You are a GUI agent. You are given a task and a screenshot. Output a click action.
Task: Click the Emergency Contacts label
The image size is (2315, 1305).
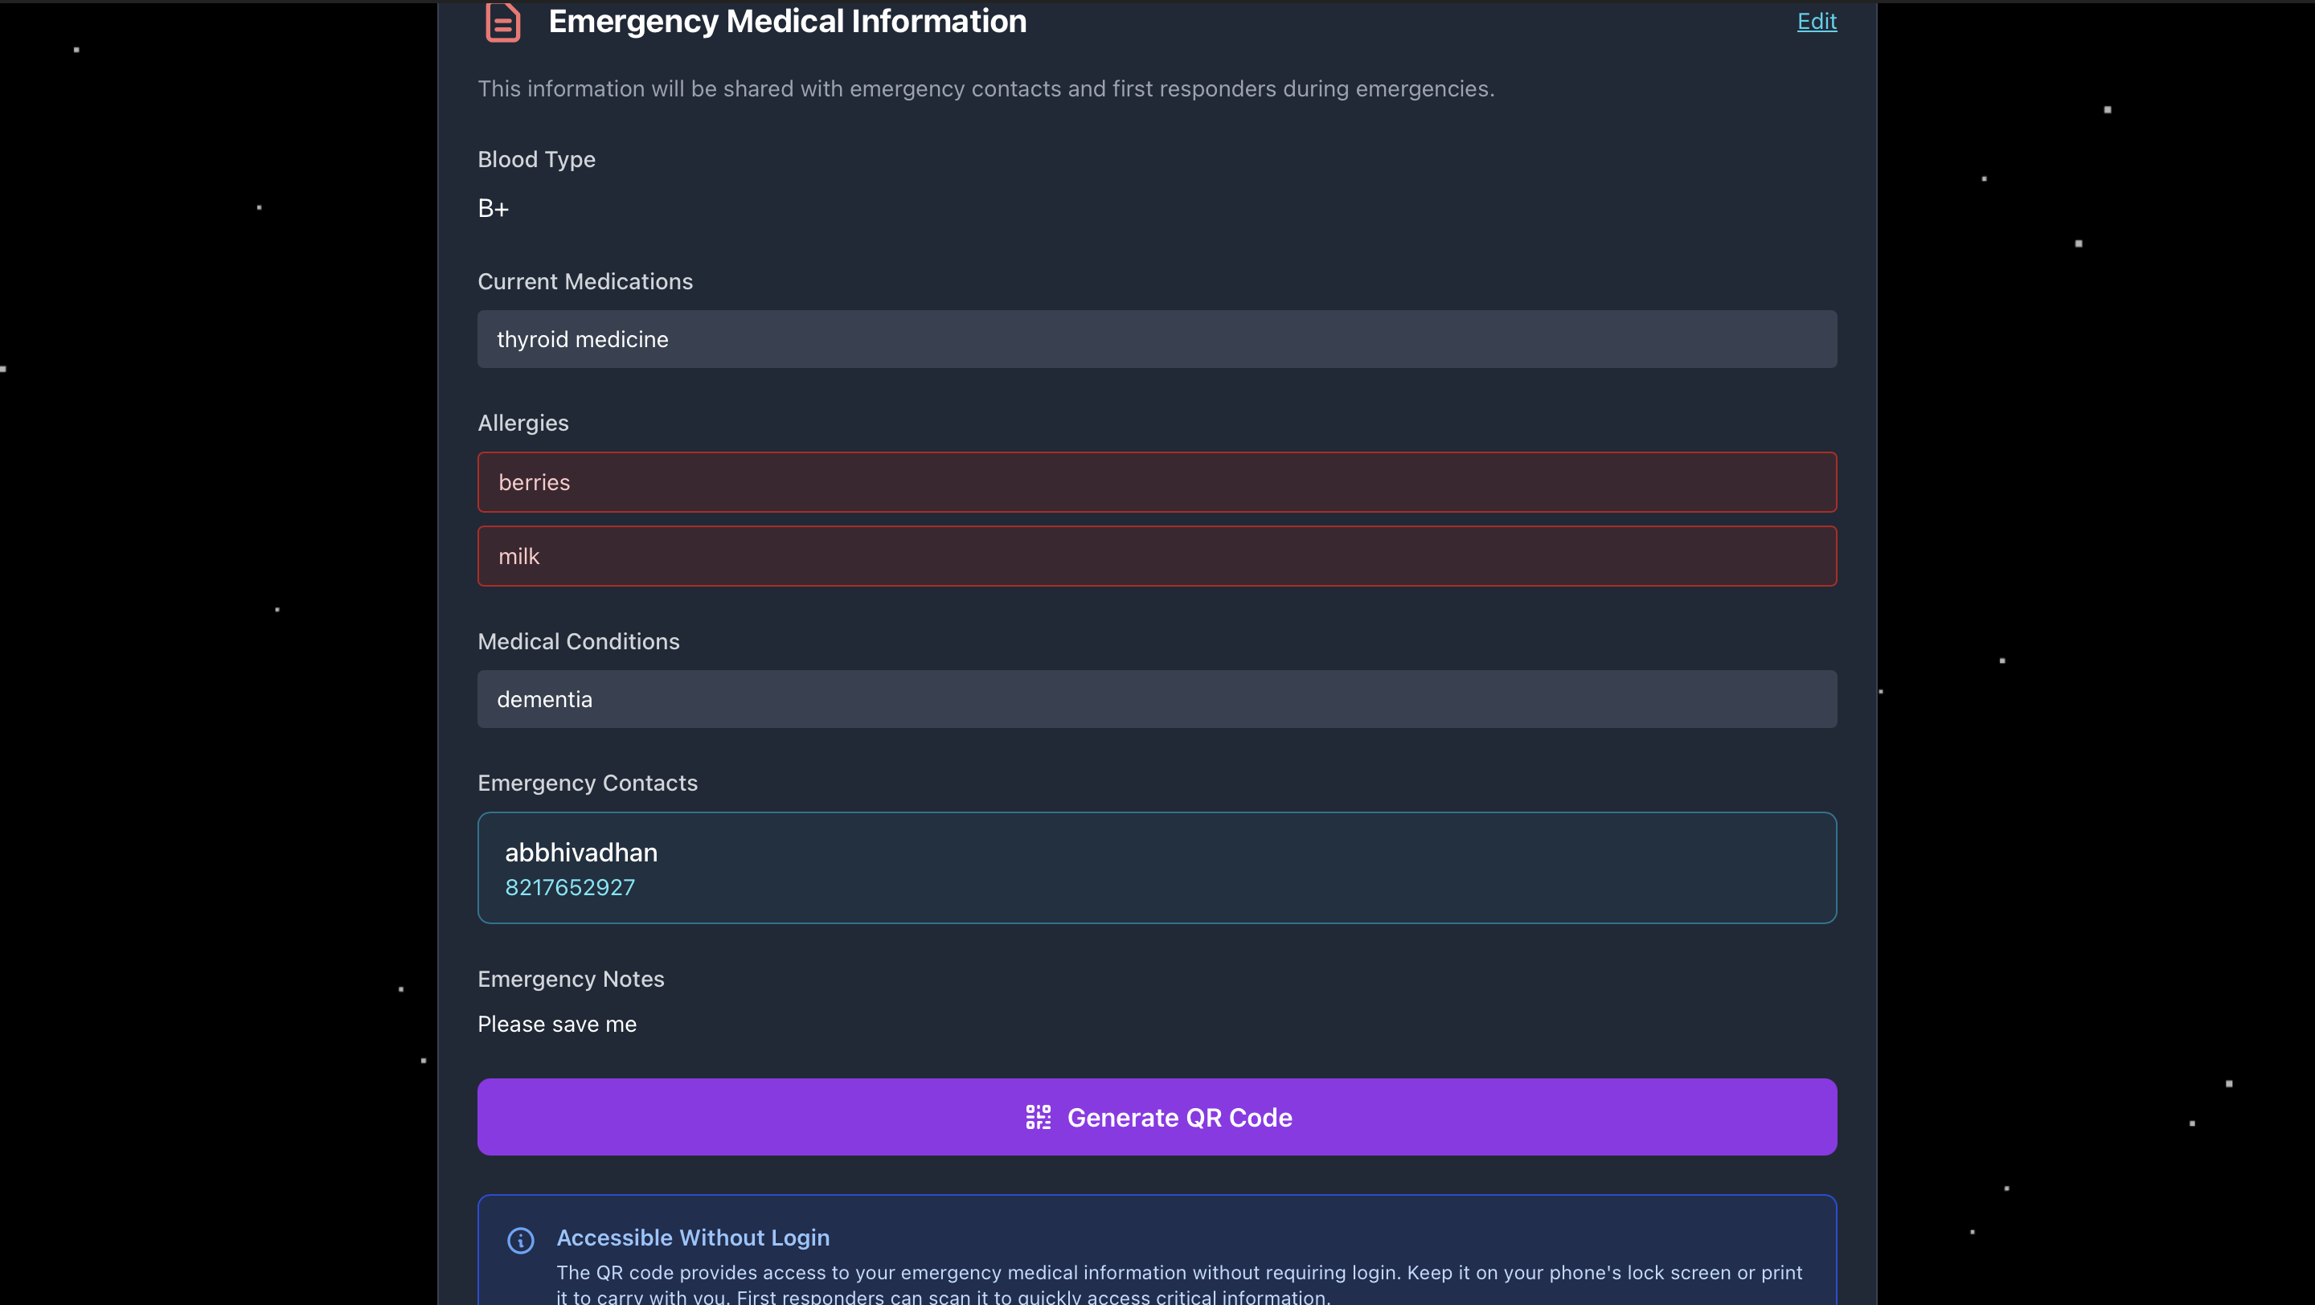587,783
